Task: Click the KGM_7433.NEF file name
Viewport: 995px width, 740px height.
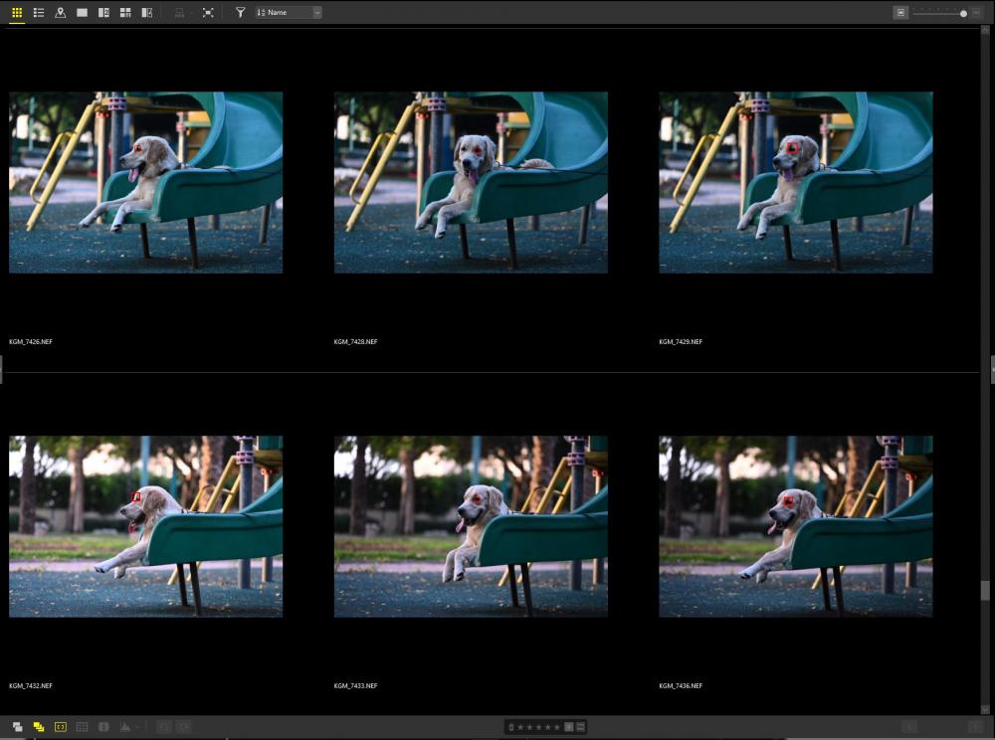Action: coord(355,685)
